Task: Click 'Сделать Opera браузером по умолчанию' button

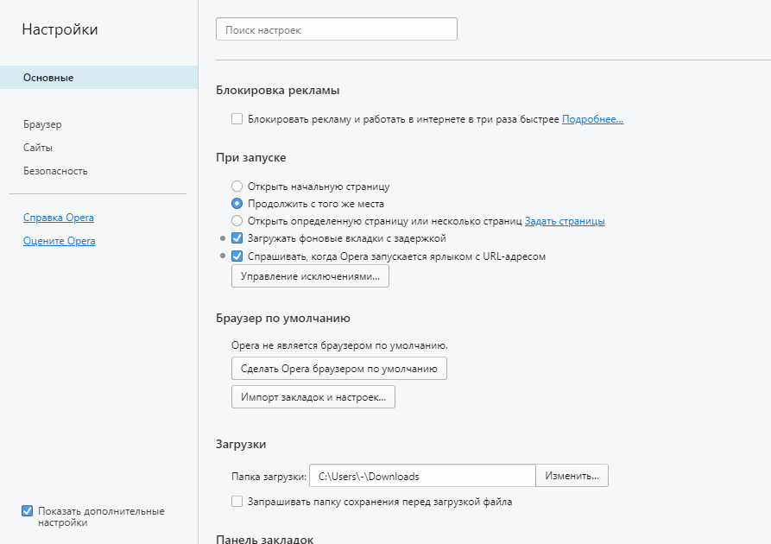Action: (339, 369)
